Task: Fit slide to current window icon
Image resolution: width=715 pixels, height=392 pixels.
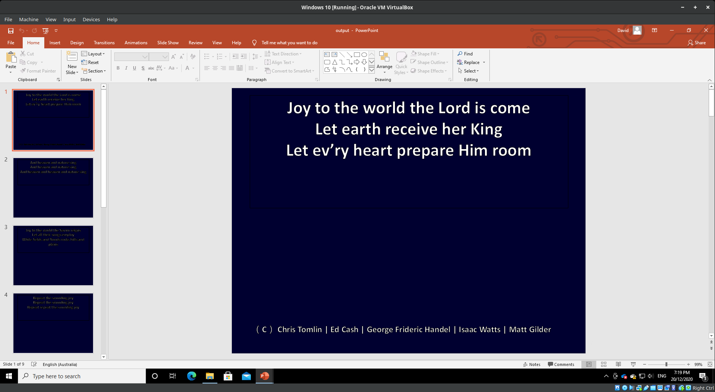Action: coord(710,364)
